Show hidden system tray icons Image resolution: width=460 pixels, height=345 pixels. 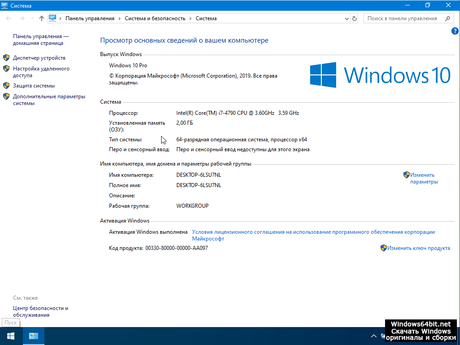[x=373, y=336]
